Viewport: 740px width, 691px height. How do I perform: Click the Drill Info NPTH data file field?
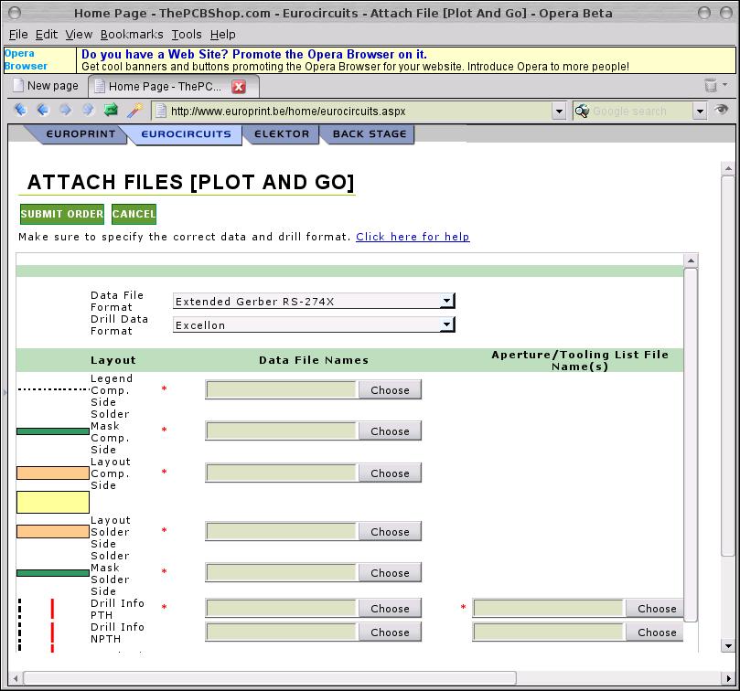(x=282, y=632)
